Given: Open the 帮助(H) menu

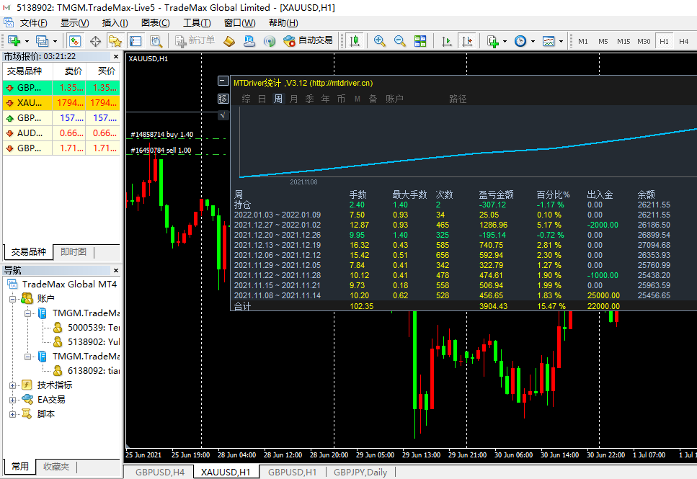Looking at the screenshot, I should (x=283, y=22).
